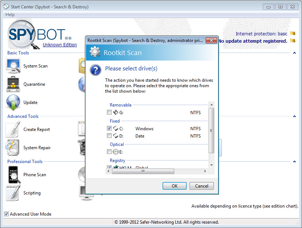302x228 pixels.
Task: Uncheck the C: Windows drive checkbox
Action: pos(109,128)
